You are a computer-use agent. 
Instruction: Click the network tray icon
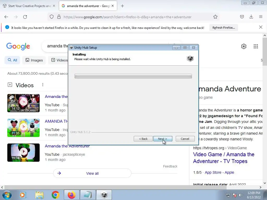[x=228, y=195]
